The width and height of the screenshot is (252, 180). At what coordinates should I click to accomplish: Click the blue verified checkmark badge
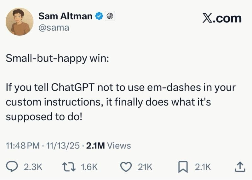(100, 16)
